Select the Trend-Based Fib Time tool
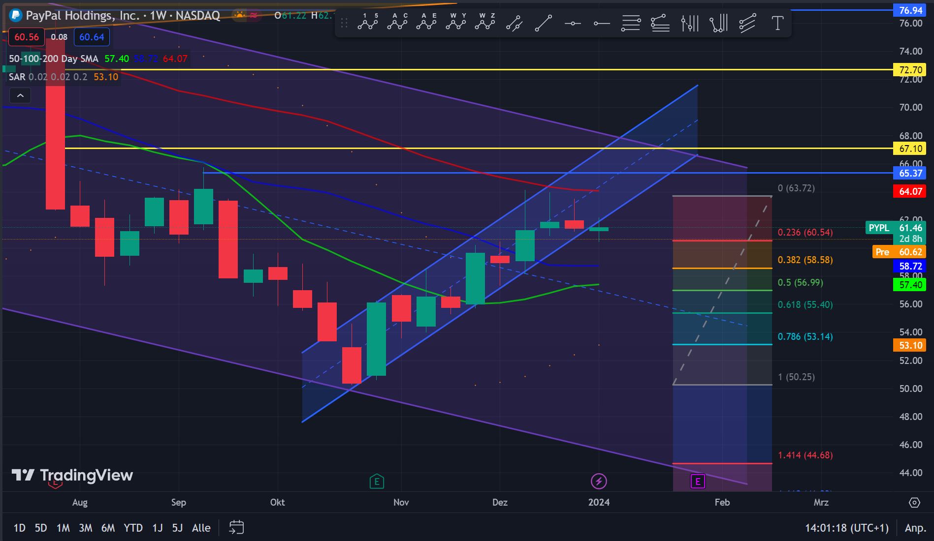 pyautogui.click(x=719, y=23)
